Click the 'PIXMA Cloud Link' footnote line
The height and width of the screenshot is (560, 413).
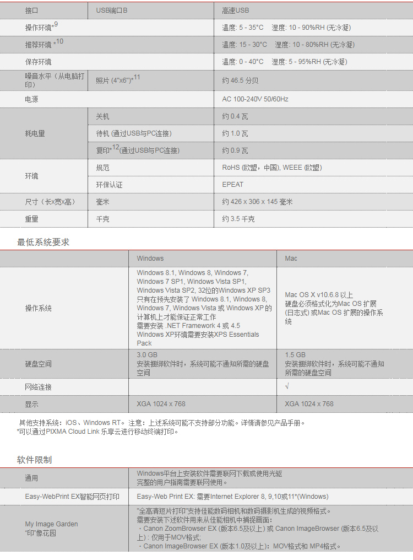click(97, 432)
